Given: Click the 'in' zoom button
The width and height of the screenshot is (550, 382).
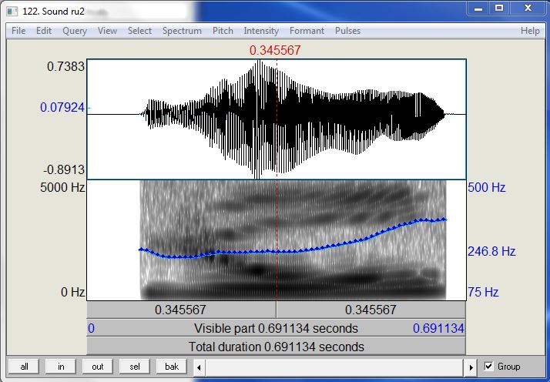Looking at the screenshot, I should click(61, 367).
